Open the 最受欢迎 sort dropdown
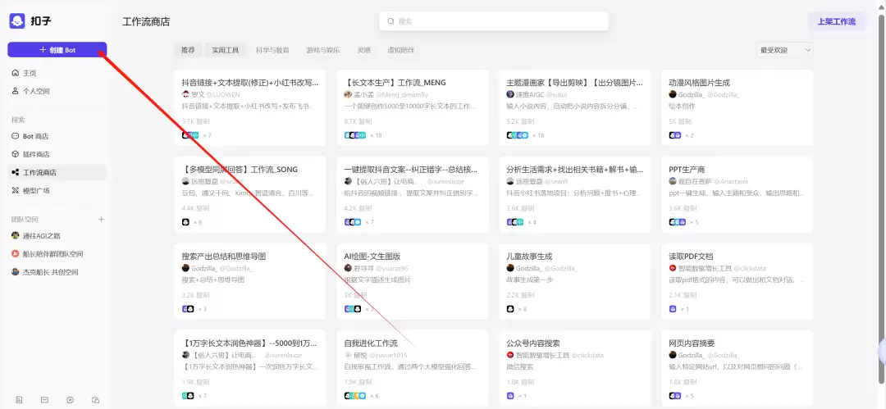The image size is (886, 409). [x=784, y=50]
